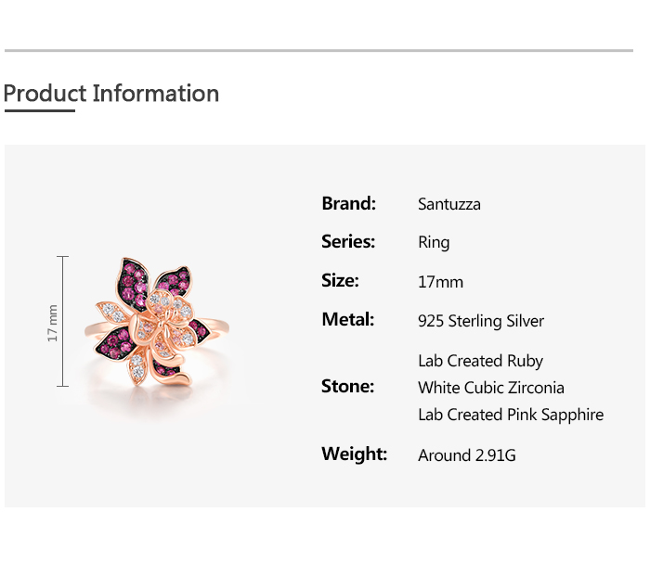The height and width of the screenshot is (563, 650).
Task: Click the Santuzza brand name
Action: (x=449, y=204)
